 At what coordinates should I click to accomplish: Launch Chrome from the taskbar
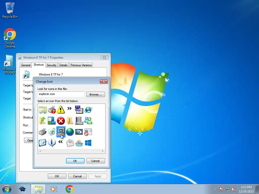[x=70, y=189]
